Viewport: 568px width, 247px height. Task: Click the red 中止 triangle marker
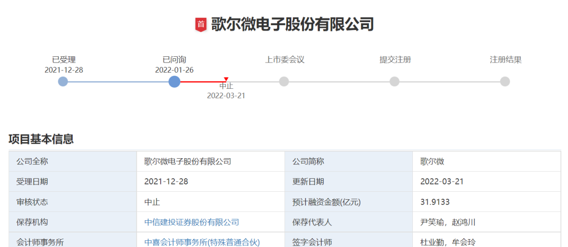tap(226, 79)
